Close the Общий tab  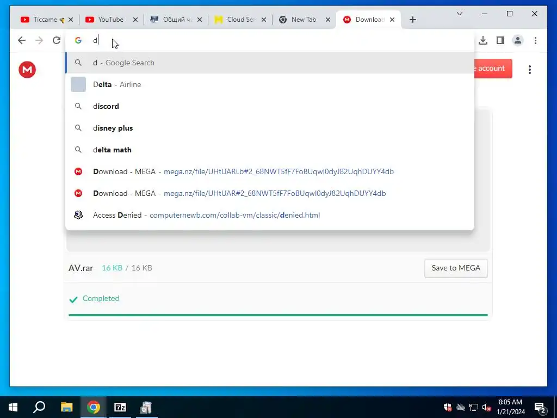pos(200,20)
